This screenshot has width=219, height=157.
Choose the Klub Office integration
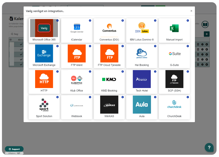tap(77, 82)
